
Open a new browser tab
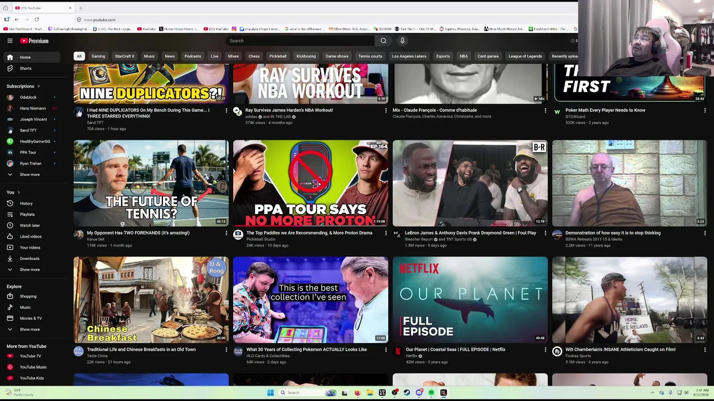(80, 8)
